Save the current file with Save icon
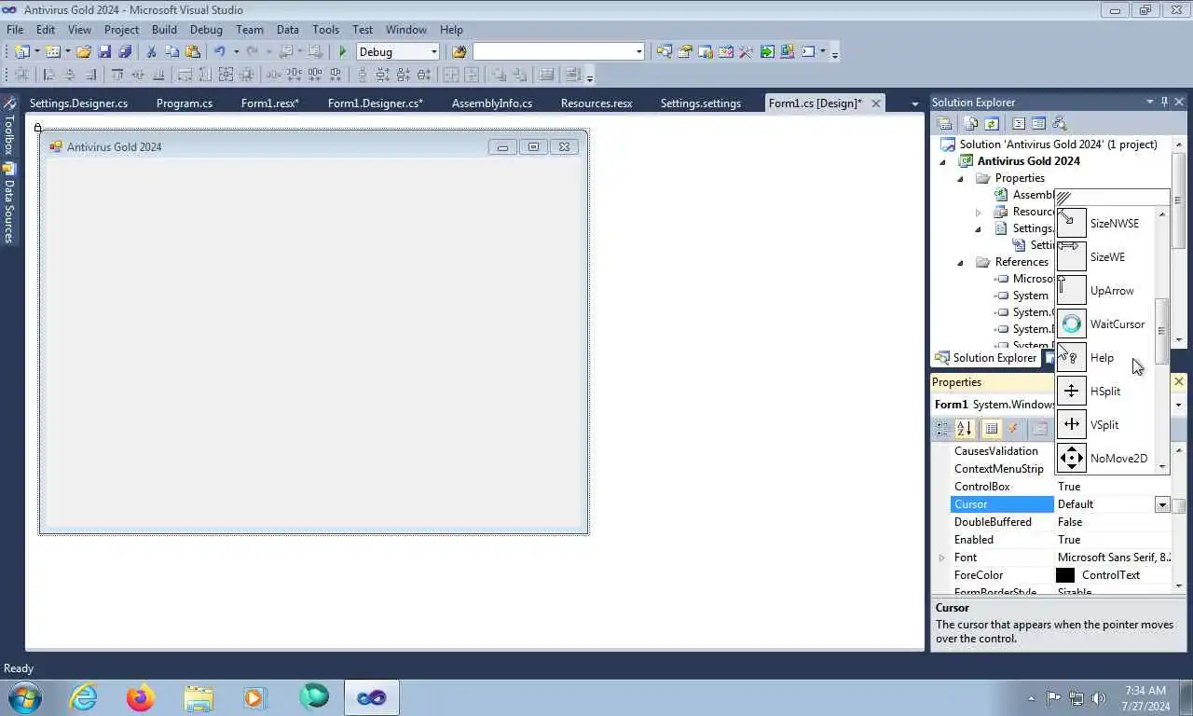This screenshot has height=716, width=1193. 104,52
